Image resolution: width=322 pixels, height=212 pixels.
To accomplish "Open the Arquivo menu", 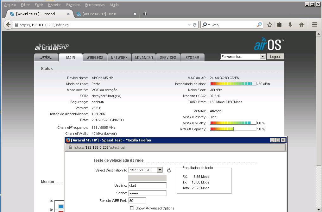I will pos(10,5).
